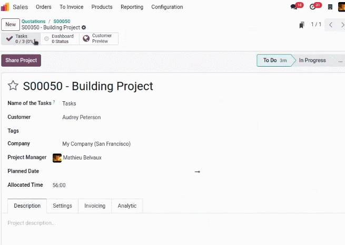Expand the more stages ellipsis

tap(340, 60)
